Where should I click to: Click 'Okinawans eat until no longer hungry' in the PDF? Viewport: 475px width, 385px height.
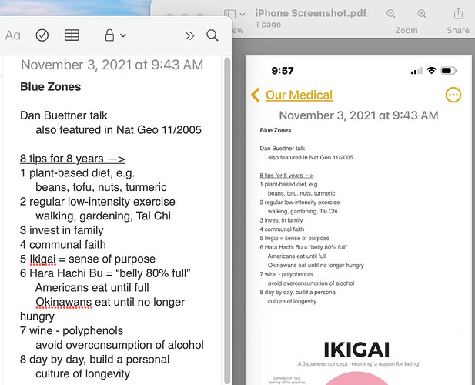316,266
